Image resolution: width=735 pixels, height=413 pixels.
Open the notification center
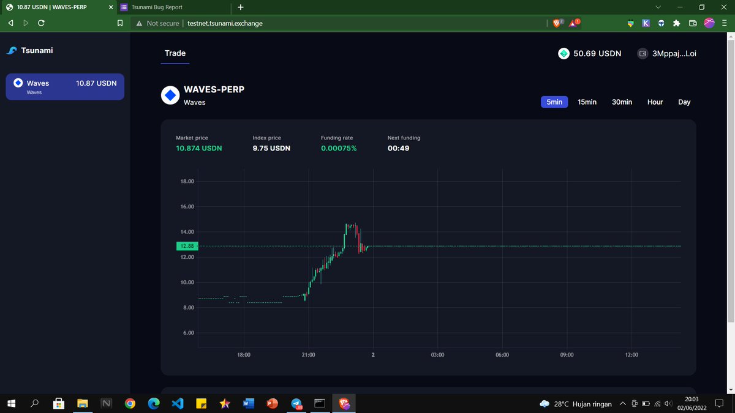tap(720, 404)
